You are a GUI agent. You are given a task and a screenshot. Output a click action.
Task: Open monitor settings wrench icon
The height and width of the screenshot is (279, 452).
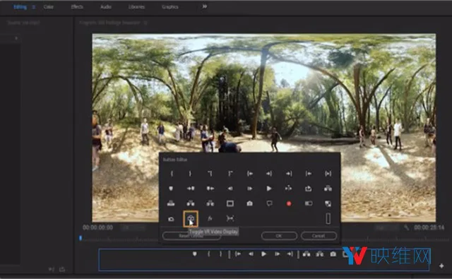[407, 227]
